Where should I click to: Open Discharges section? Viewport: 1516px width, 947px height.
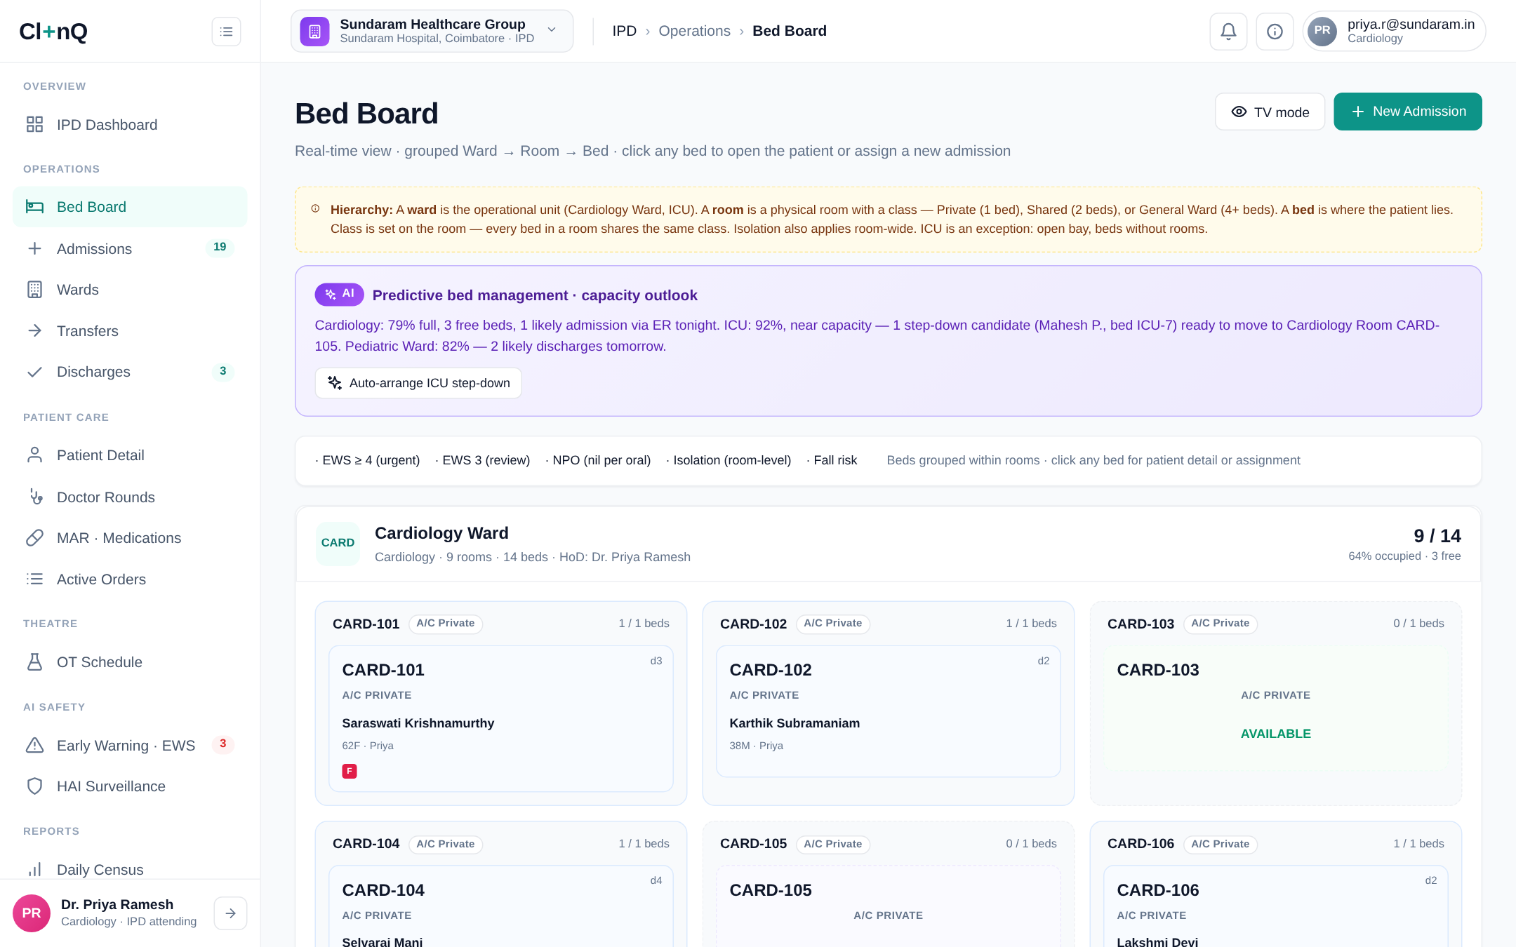(130, 372)
